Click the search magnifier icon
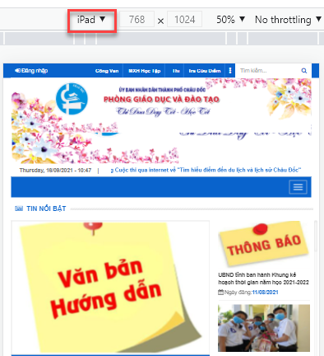 coord(304,71)
